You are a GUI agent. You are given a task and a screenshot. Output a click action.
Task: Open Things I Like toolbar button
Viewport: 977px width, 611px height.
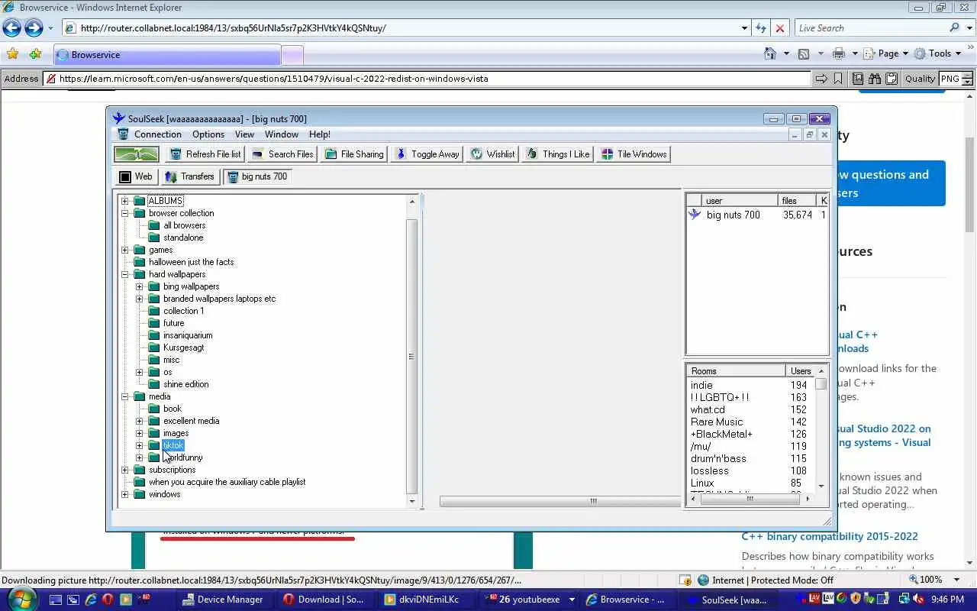(x=558, y=154)
